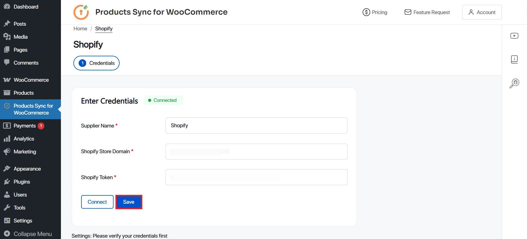This screenshot has width=527, height=239.
Task: Go to Home breadcrumb link
Action: click(80, 29)
